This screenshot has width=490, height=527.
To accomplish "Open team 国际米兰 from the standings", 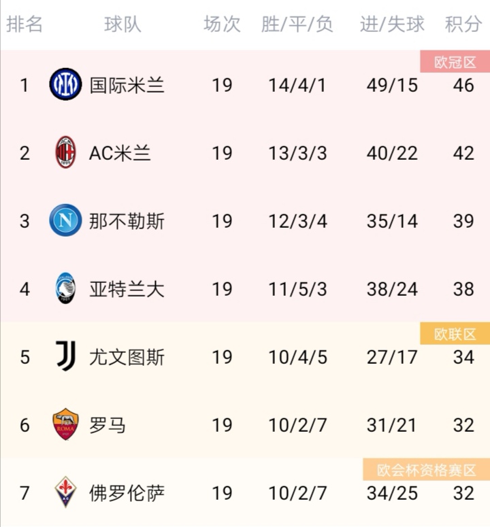I will [127, 85].
